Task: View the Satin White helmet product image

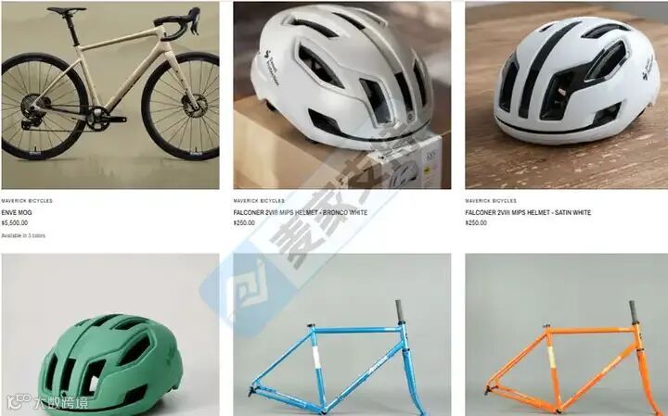Action: [x=567, y=95]
